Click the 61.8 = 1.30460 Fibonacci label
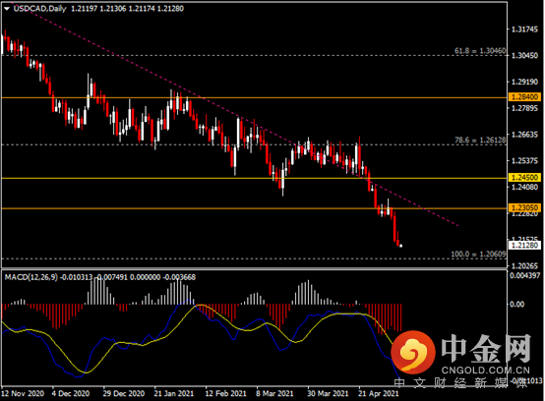 click(480, 51)
